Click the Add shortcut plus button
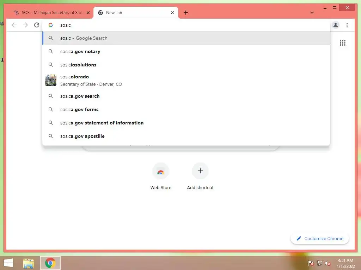361x270 pixels. [200, 171]
